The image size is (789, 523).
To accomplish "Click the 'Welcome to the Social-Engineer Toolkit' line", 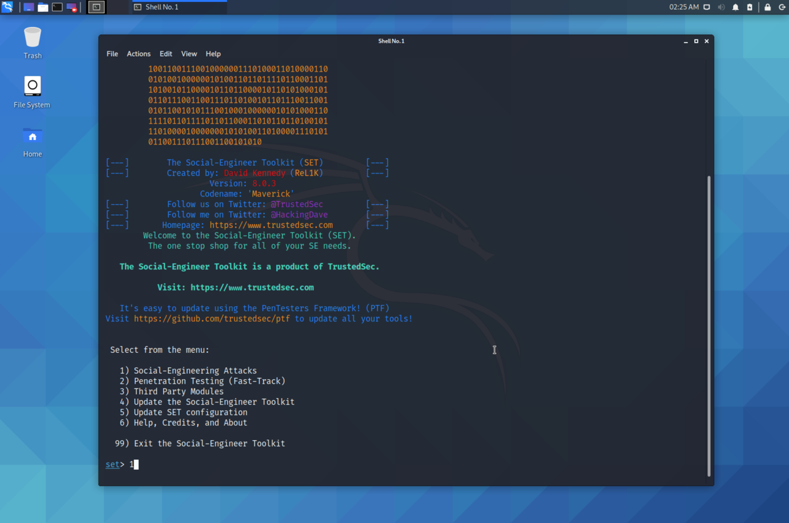I will [250, 235].
